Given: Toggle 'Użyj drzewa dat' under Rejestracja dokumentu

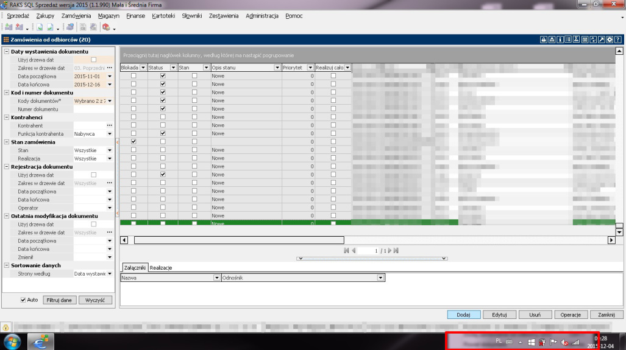Looking at the screenshot, I should (94, 175).
